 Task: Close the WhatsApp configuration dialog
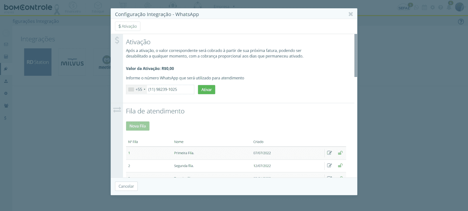pos(351,14)
